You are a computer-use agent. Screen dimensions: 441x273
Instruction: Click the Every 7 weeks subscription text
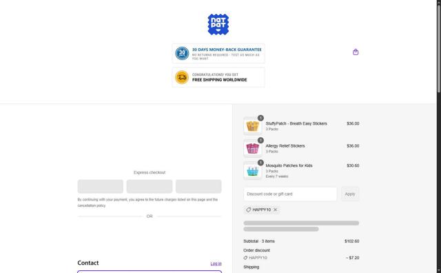click(x=277, y=176)
